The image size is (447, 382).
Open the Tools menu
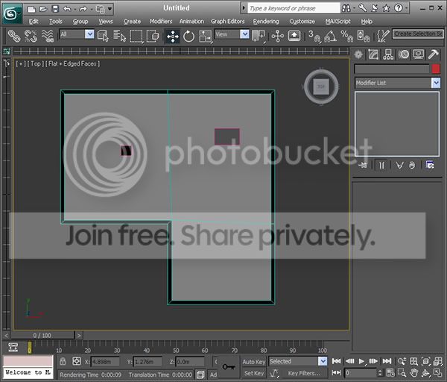(x=56, y=22)
